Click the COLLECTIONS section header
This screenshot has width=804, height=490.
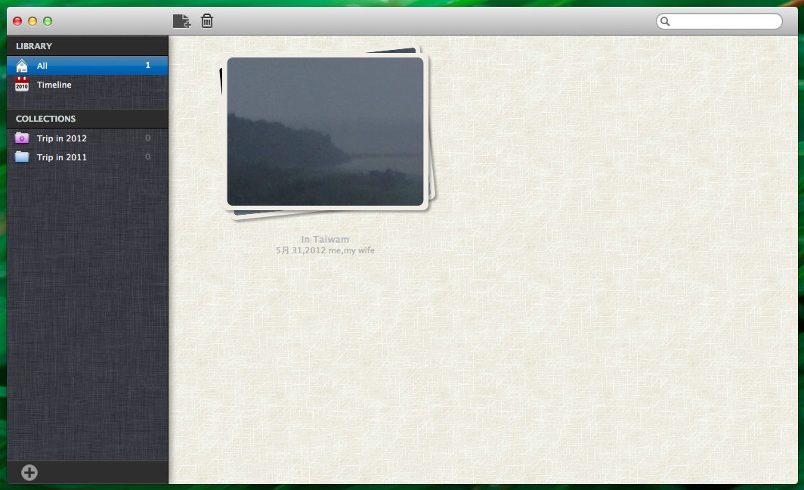point(45,119)
